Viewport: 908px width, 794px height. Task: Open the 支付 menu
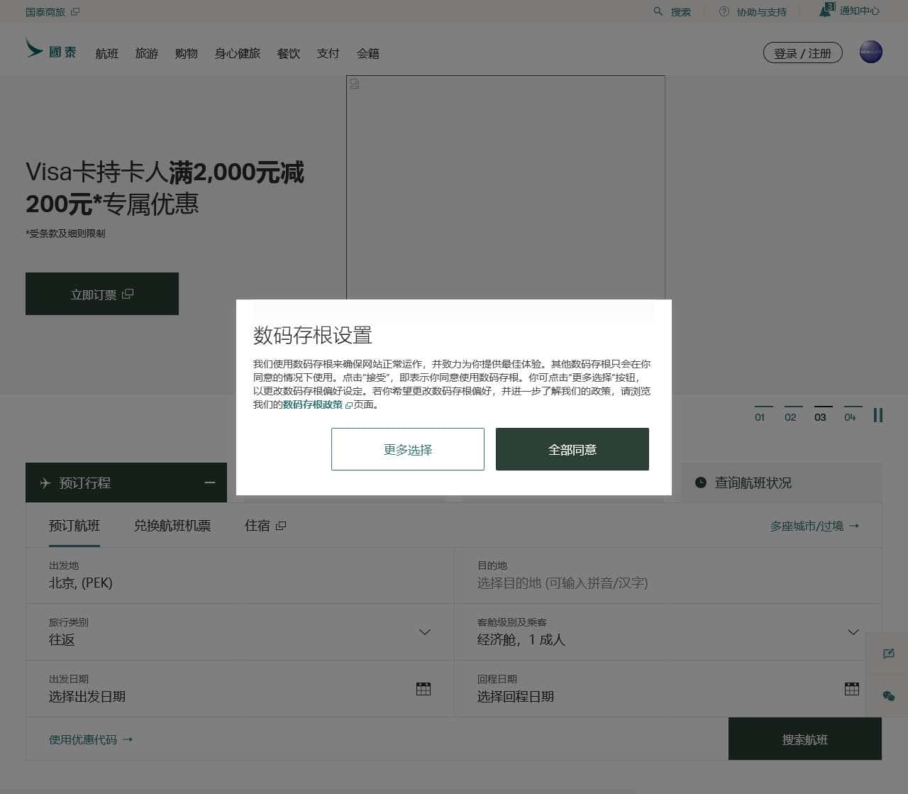pyautogui.click(x=328, y=53)
